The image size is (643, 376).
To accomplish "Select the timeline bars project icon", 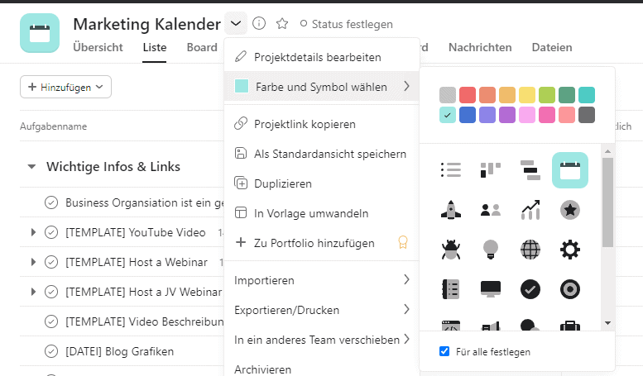I will click(530, 170).
